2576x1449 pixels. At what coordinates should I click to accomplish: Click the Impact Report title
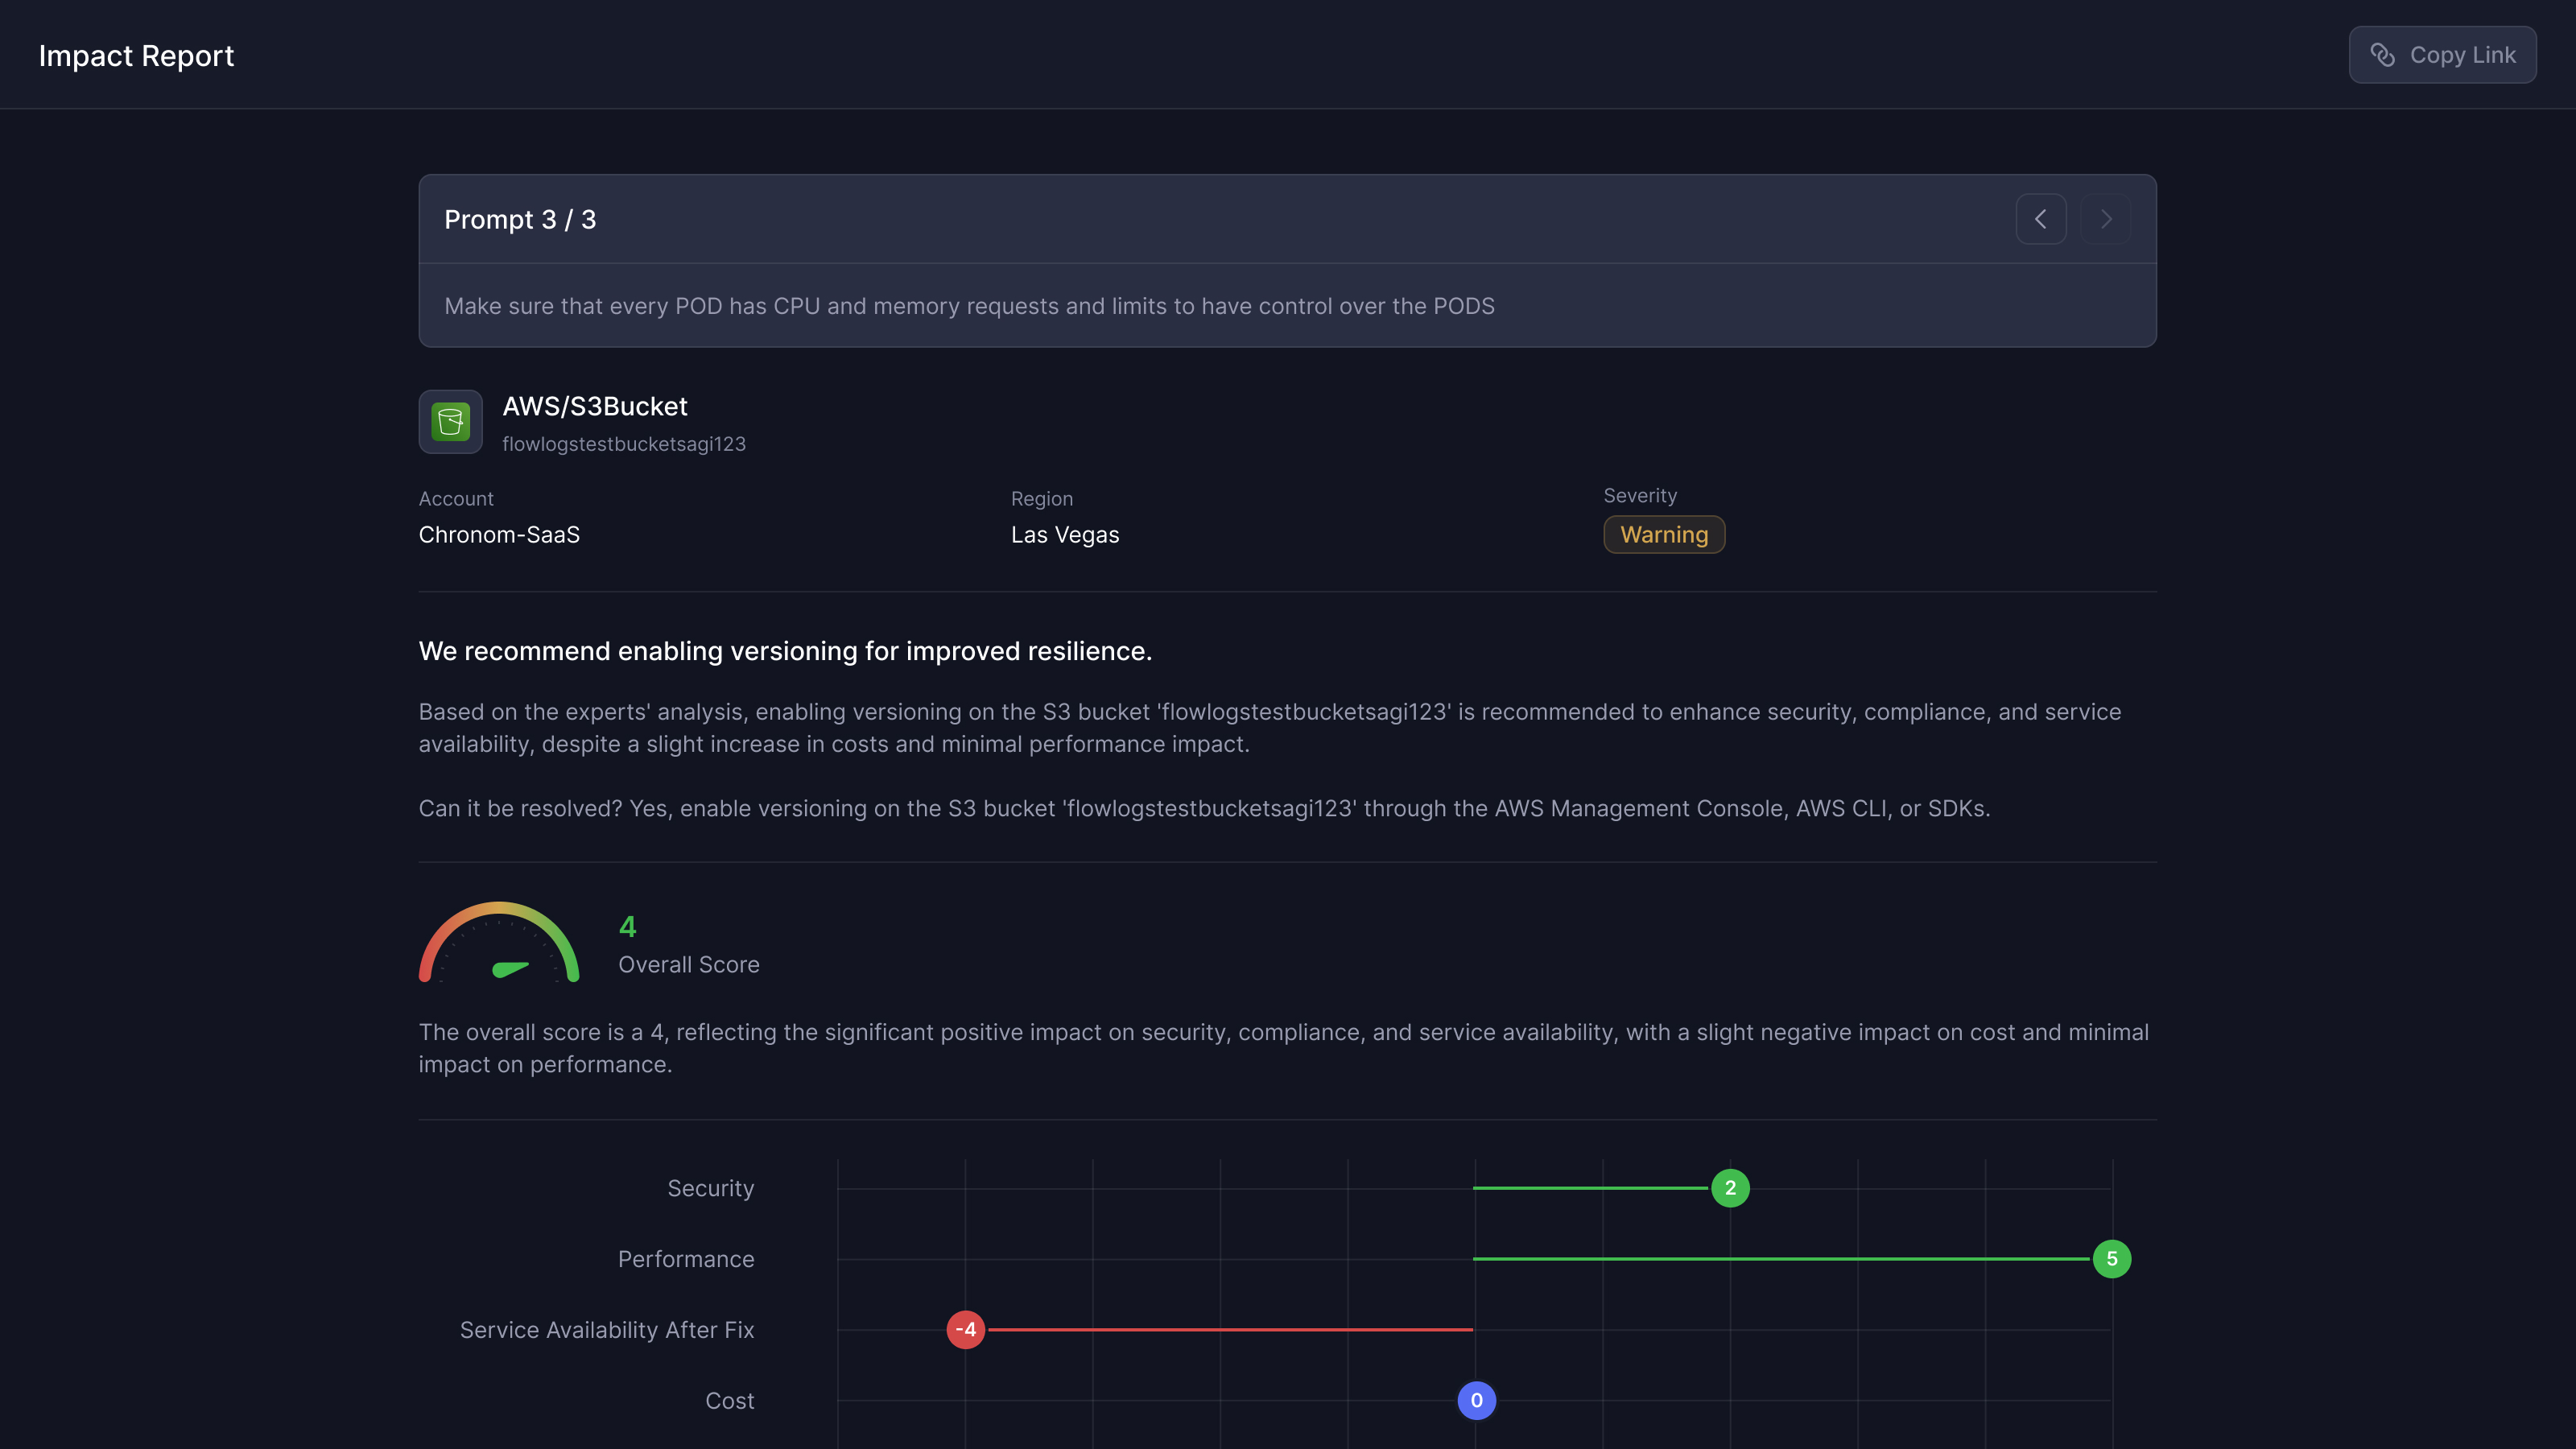136,56
